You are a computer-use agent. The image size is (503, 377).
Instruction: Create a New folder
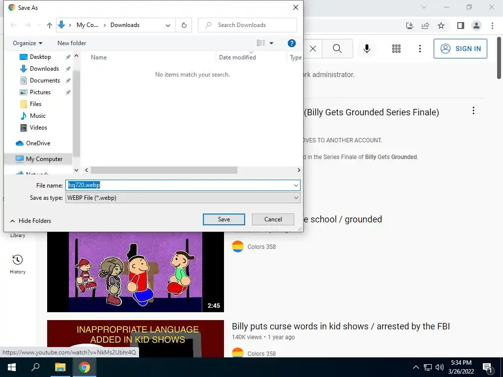coord(72,43)
